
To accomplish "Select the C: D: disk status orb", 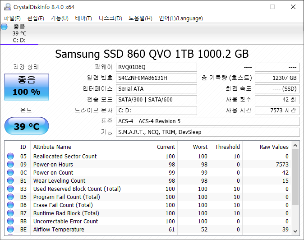I will click(4, 27).
